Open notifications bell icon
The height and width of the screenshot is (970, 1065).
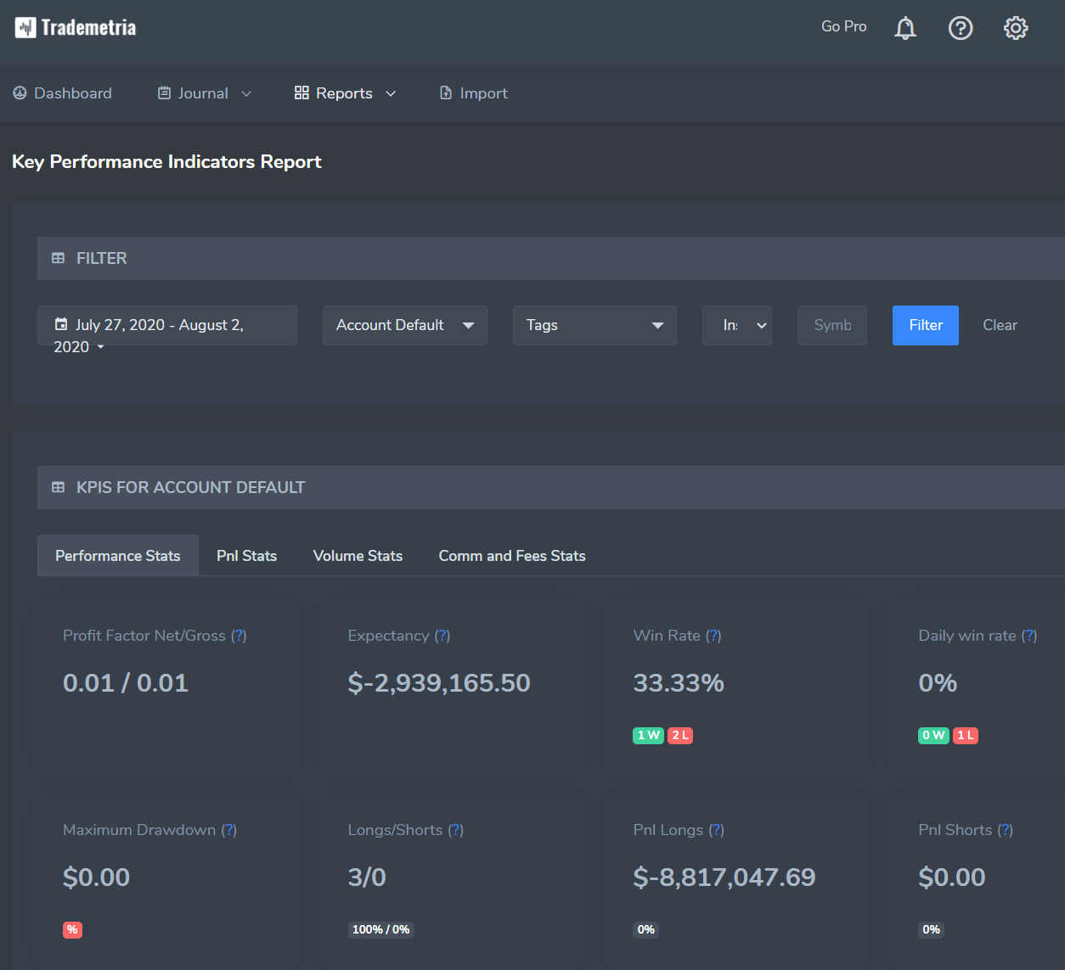coord(905,28)
